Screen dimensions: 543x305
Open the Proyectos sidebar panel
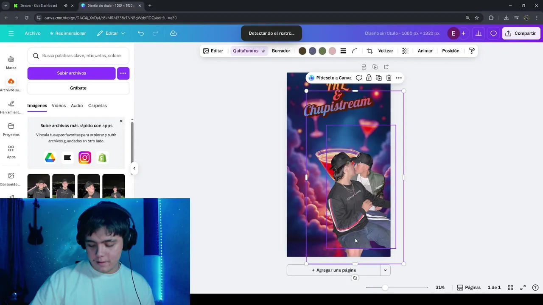[11, 130]
